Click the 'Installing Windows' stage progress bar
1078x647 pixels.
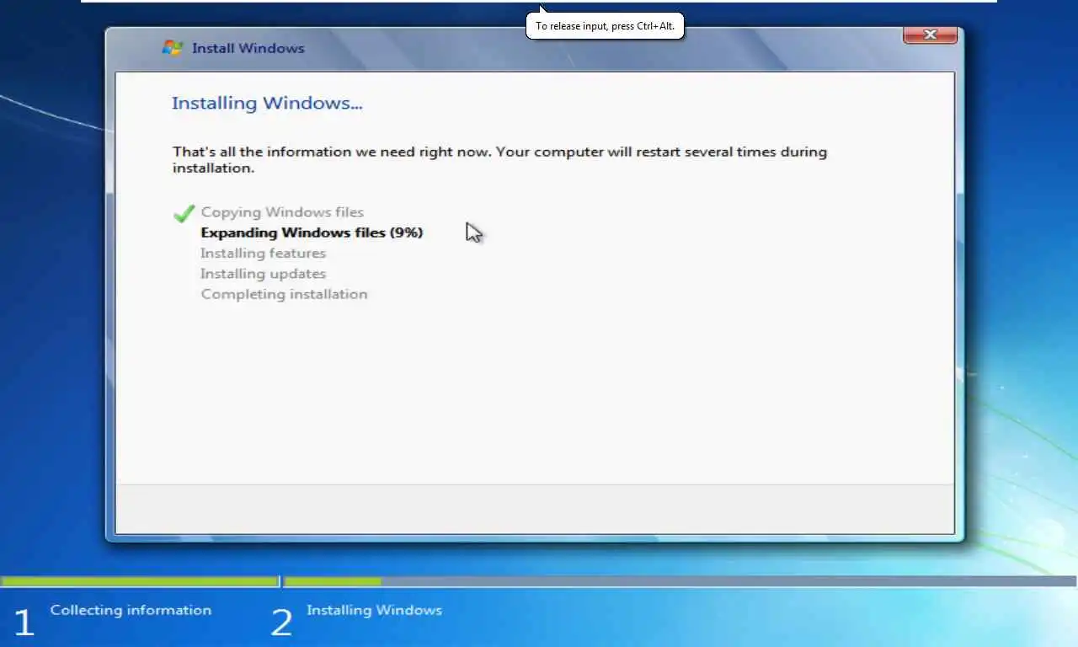click(680, 581)
